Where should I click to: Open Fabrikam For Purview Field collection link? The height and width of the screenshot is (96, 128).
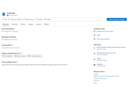[105, 31]
